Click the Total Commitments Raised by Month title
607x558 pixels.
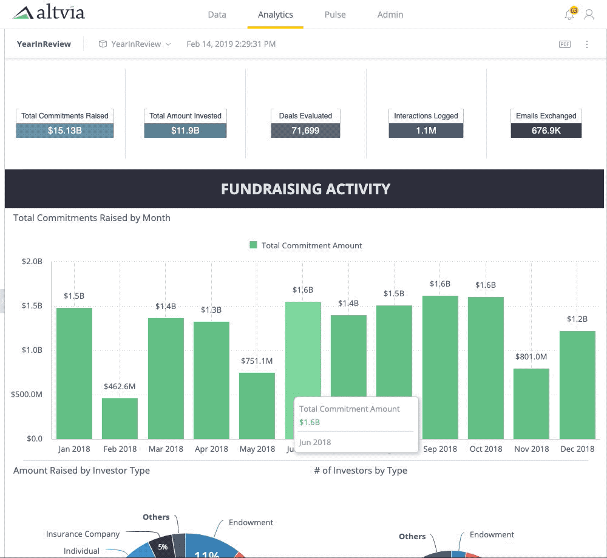(92, 218)
